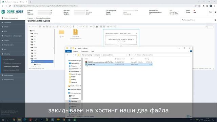Click Explorer help question-mark icon
This screenshot has width=217, height=122.
tap(191, 51)
